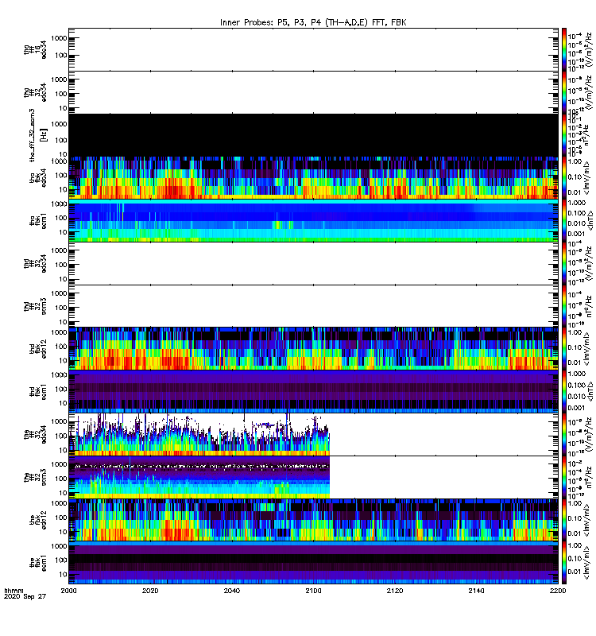This screenshot has height=636, width=596.
Task: Click inside the tha fbk scm1 spectrogram
Action: [313, 221]
